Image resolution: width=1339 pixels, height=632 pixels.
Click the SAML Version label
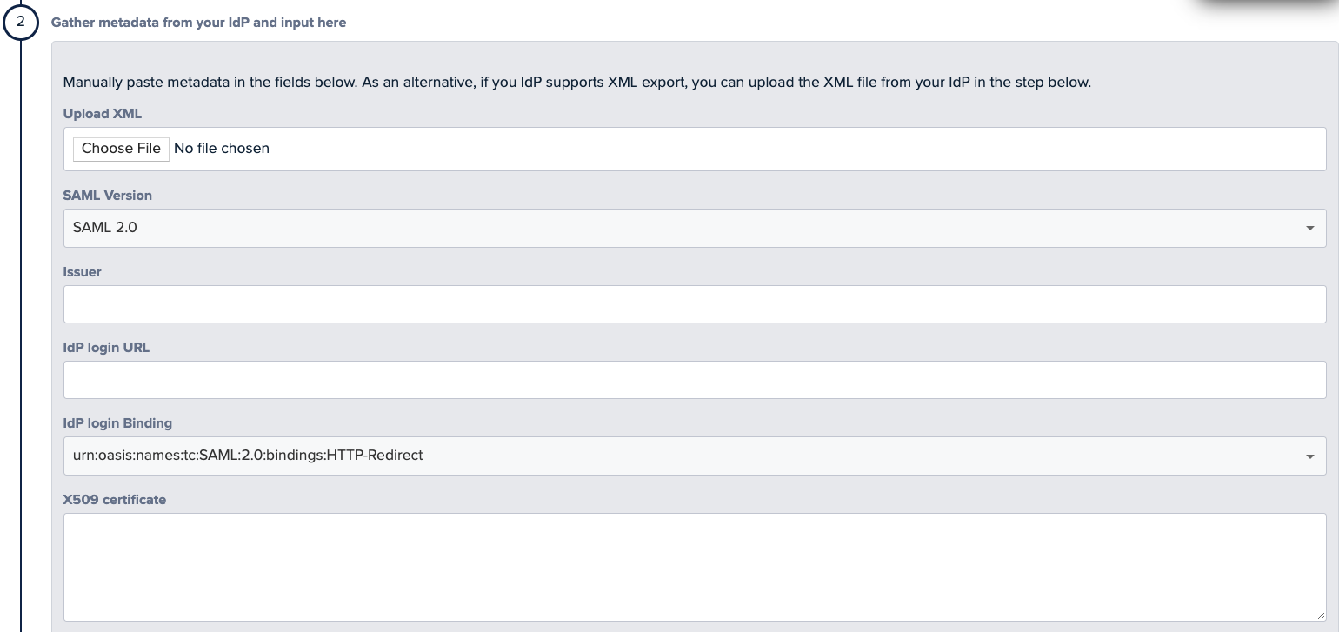click(x=108, y=196)
